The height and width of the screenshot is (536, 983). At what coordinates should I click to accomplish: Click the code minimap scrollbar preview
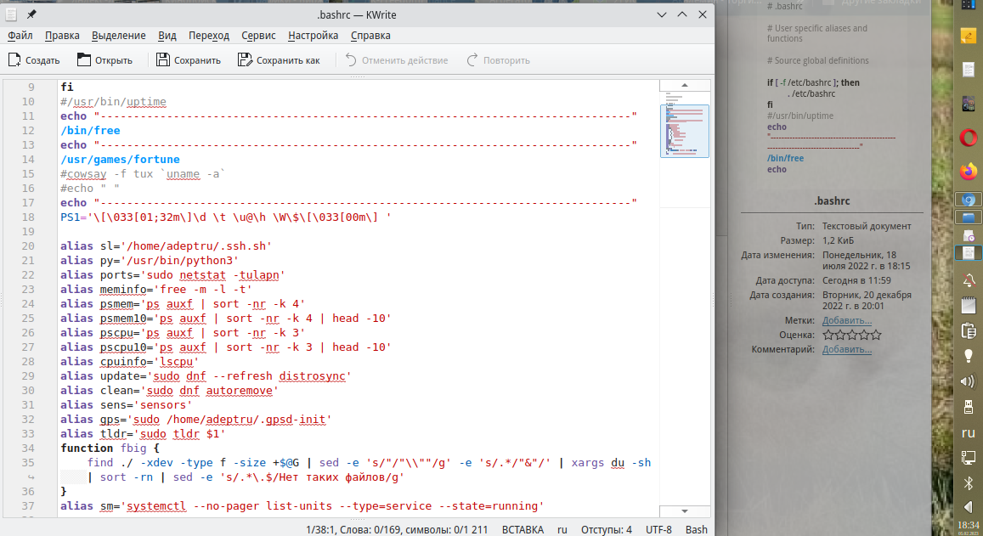coord(685,132)
